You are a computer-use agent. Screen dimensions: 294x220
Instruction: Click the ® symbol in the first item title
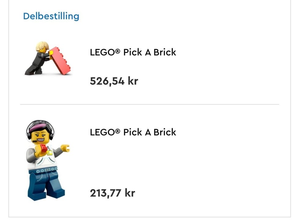[117, 51]
